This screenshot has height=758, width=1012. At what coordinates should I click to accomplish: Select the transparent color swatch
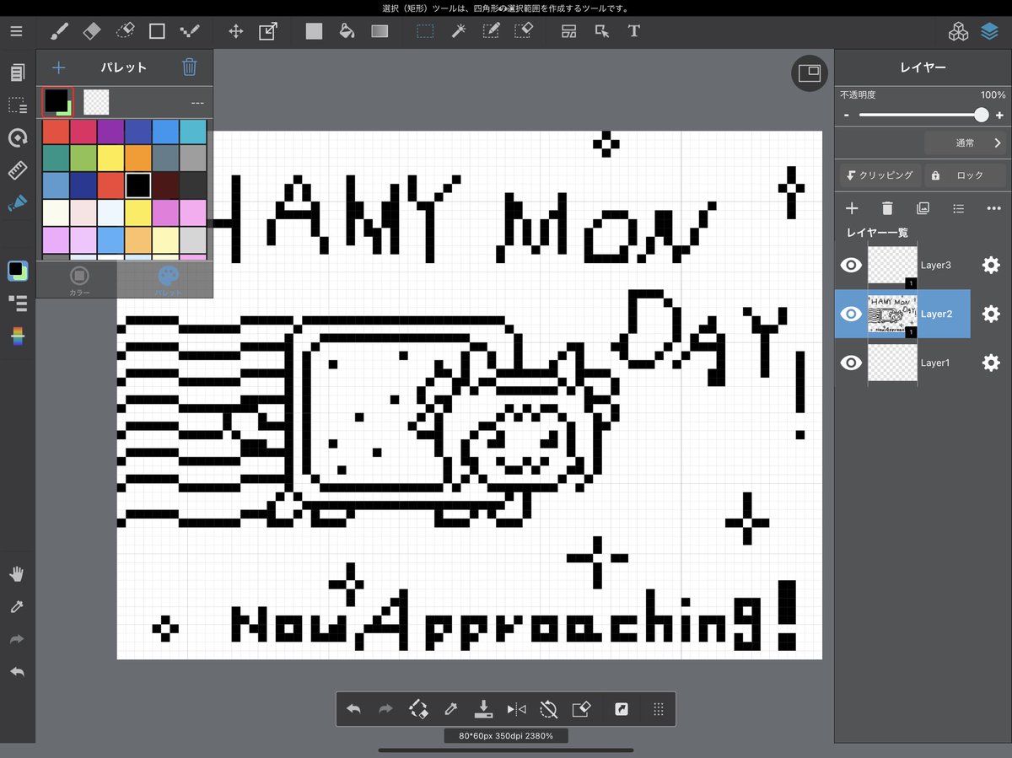[x=97, y=103]
